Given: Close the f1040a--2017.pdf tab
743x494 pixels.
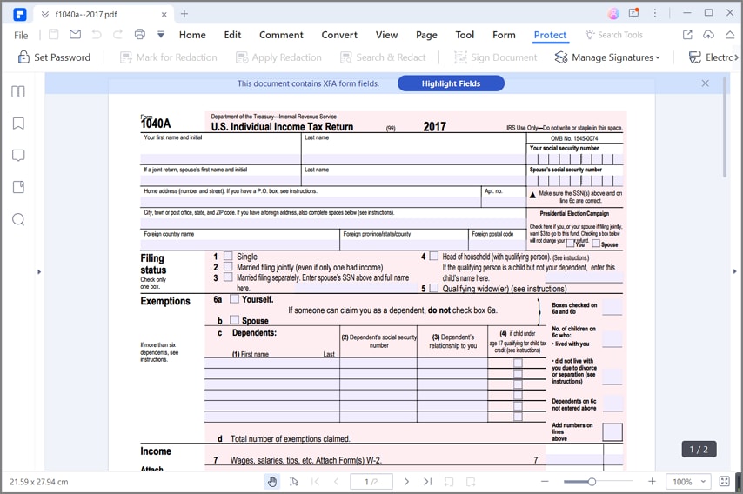Looking at the screenshot, I should click(x=164, y=15).
